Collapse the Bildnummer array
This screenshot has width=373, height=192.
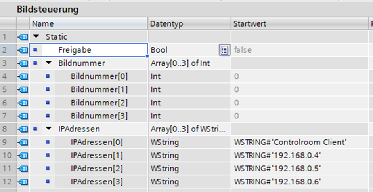(x=49, y=63)
